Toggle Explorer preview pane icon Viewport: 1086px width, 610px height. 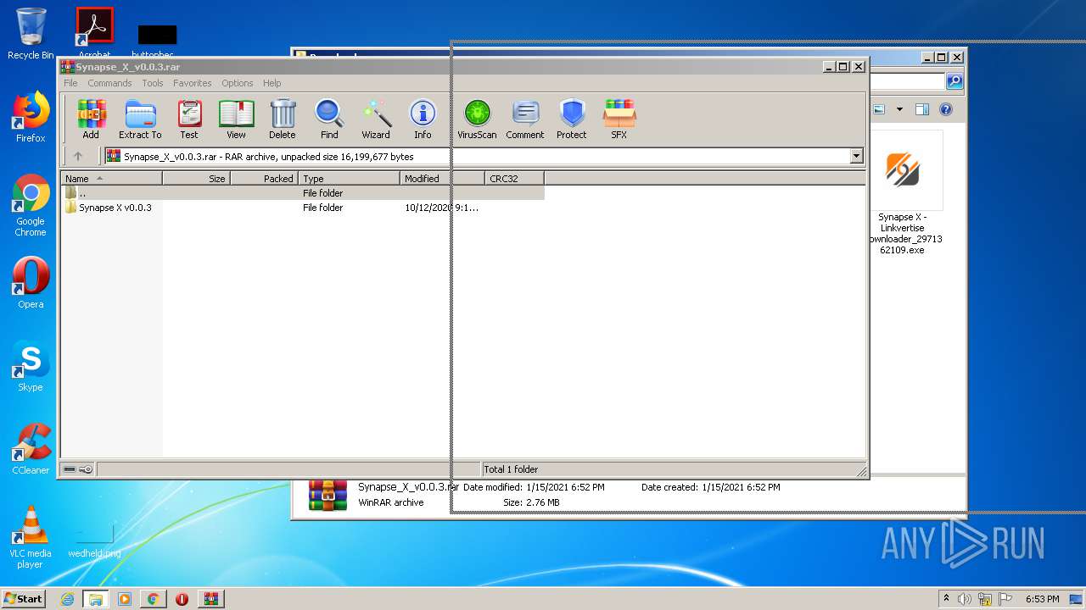click(922, 109)
